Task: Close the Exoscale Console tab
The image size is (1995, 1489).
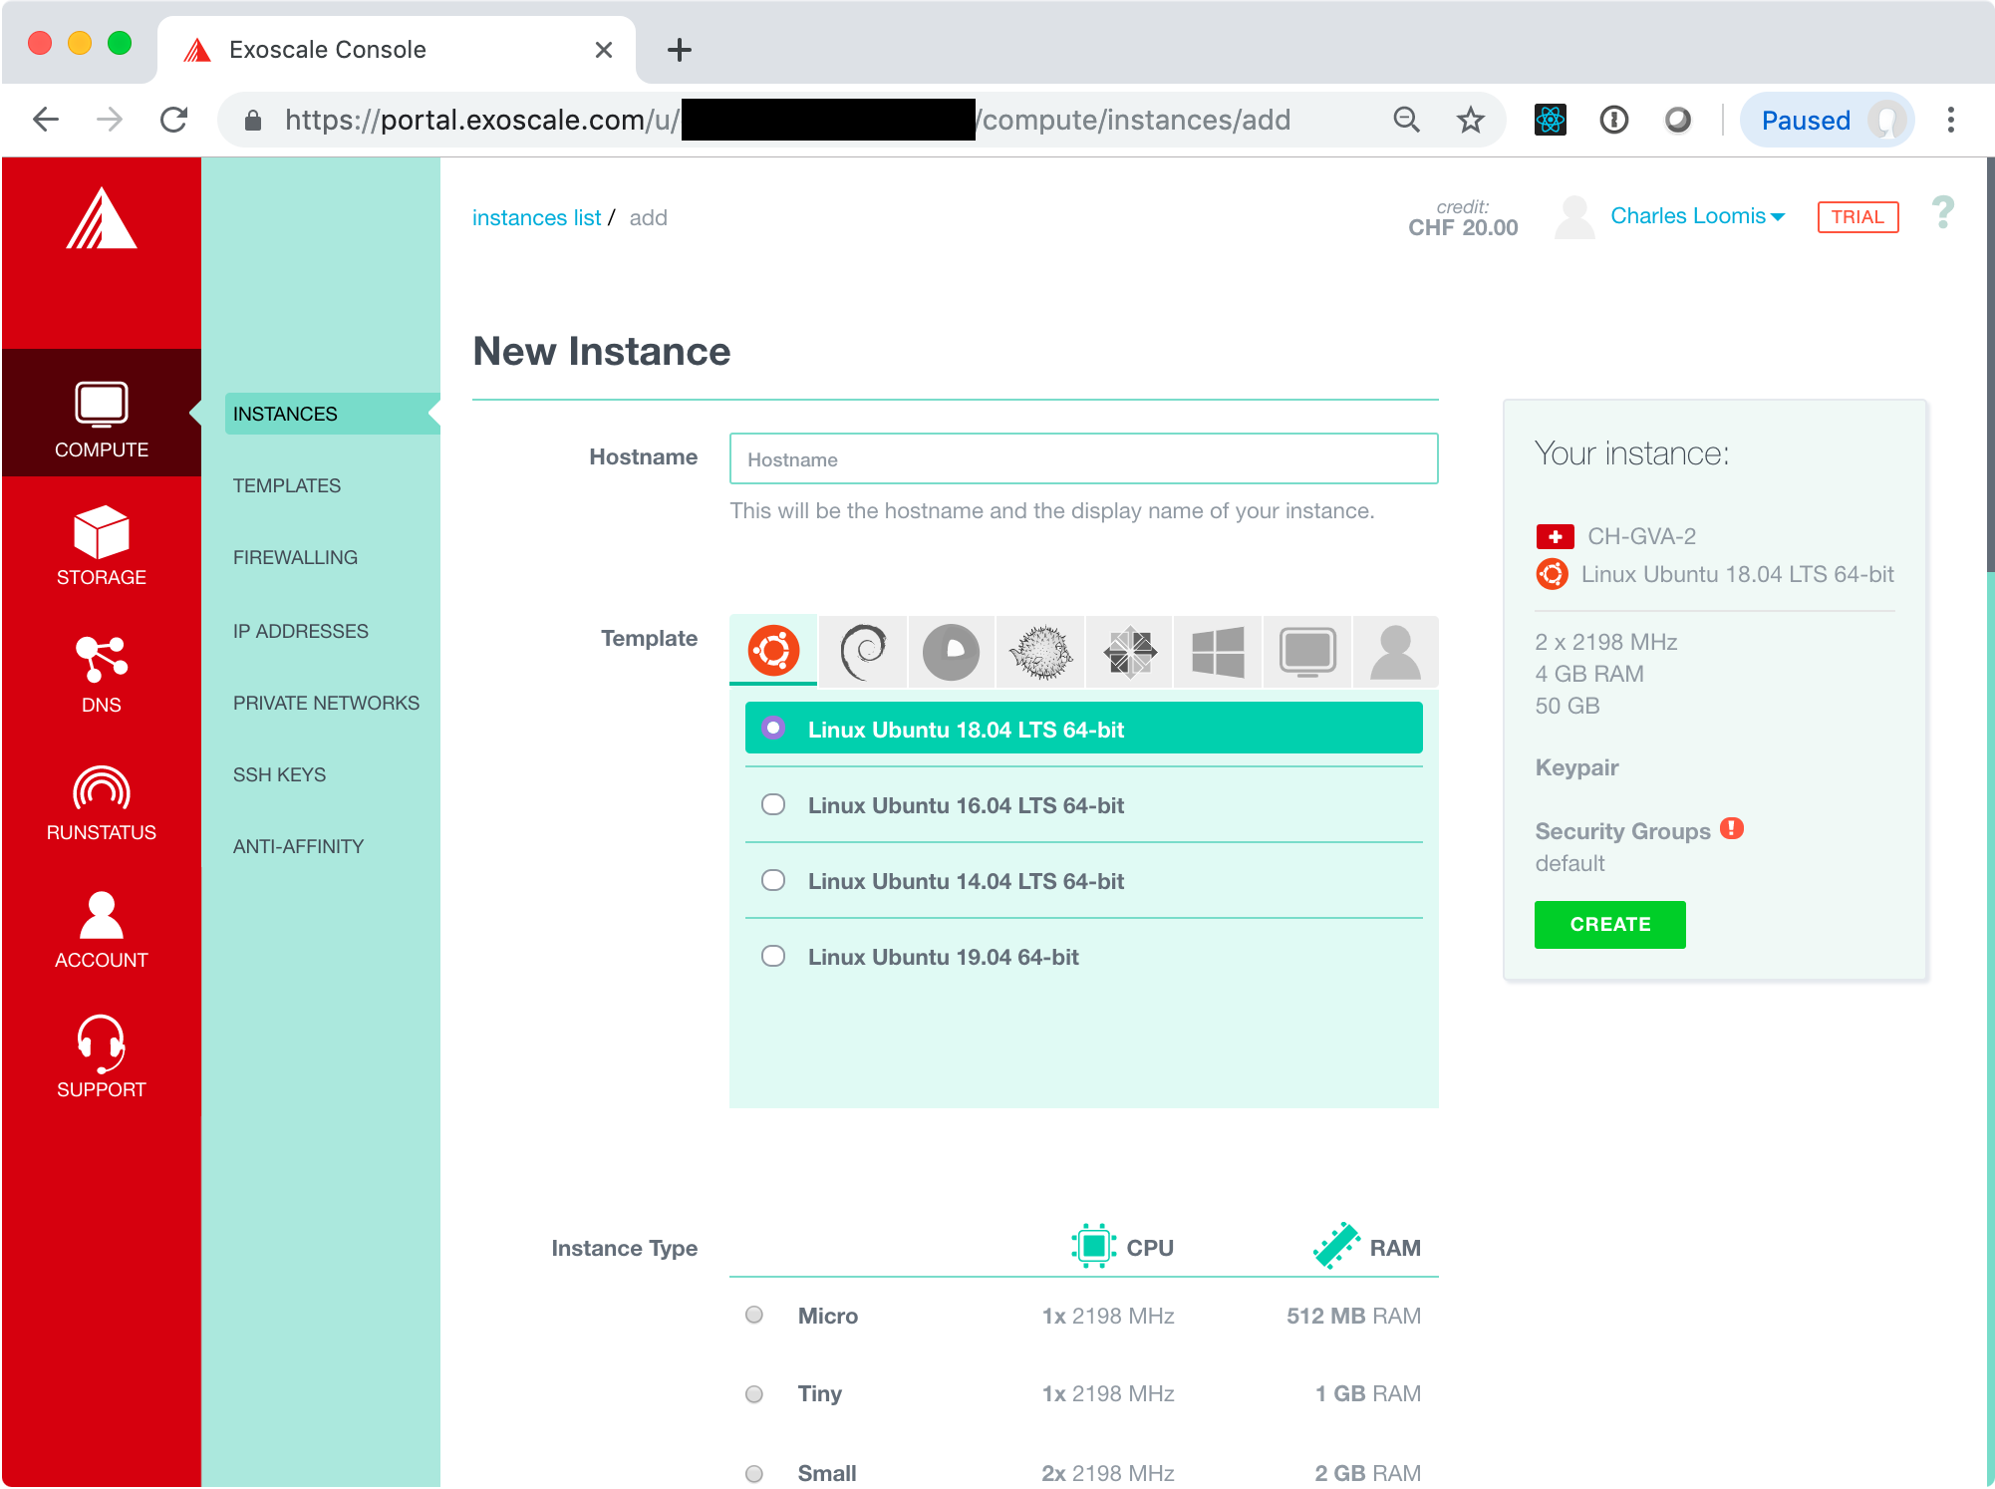Action: click(603, 49)
